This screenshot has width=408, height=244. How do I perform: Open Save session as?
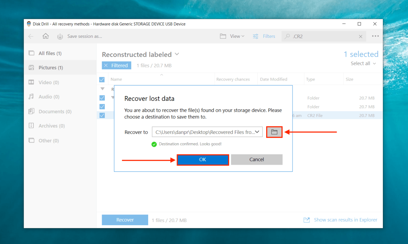pos(80,36)
